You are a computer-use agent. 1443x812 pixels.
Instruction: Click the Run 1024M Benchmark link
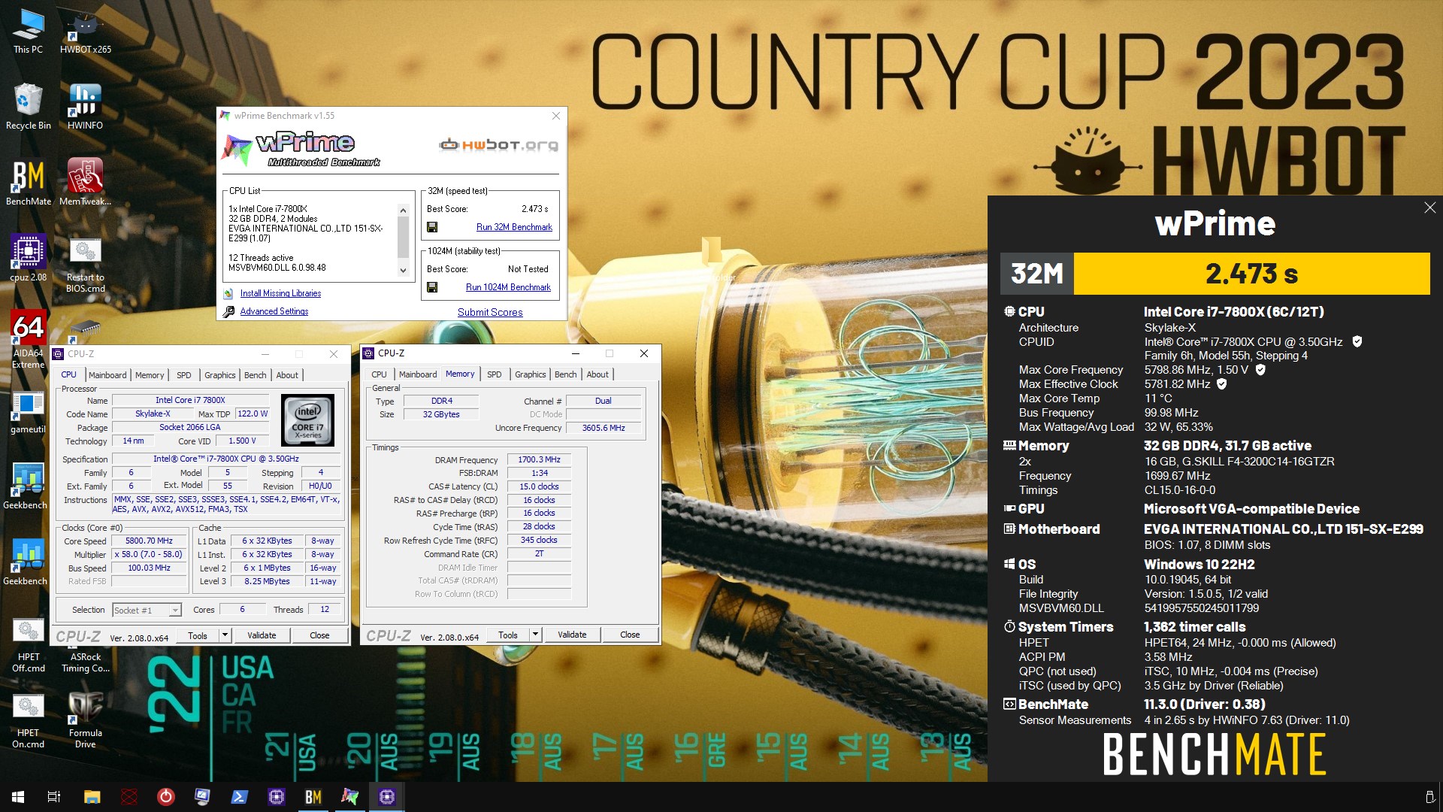tap(508, 287)
